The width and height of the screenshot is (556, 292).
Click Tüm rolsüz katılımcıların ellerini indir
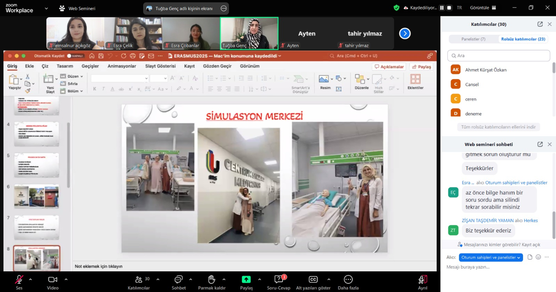pyautogui.click(x=499, y=127)
